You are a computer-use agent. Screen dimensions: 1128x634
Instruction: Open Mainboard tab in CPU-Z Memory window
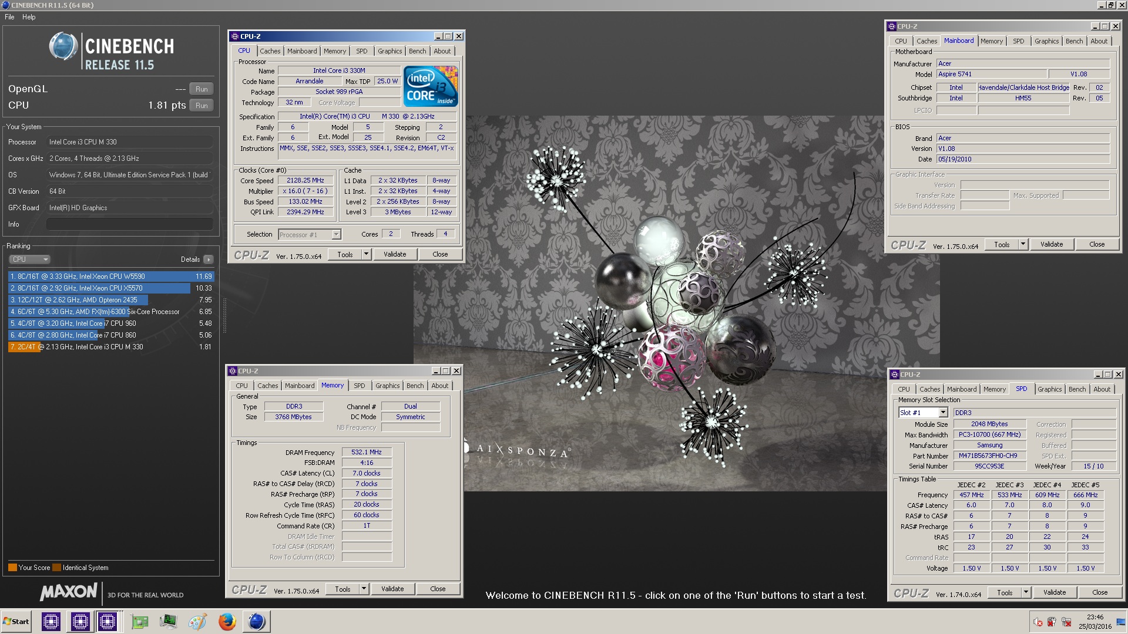click(300, 386)
